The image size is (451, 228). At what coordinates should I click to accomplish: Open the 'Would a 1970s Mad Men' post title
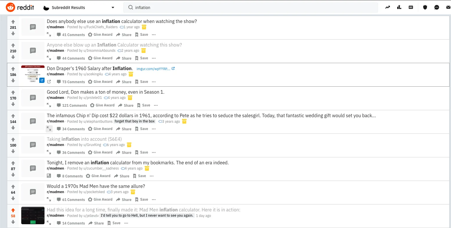point(96,186)
